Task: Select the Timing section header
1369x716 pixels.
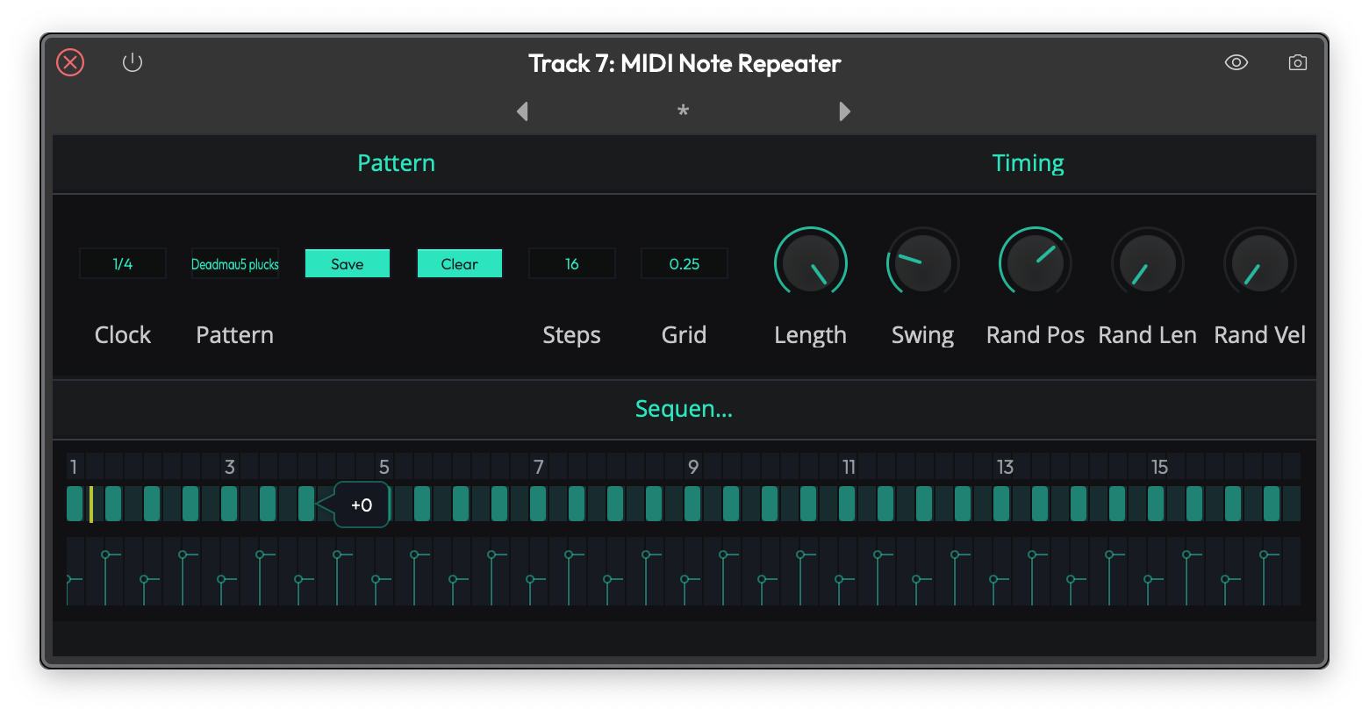Action: pos(1029,163)
